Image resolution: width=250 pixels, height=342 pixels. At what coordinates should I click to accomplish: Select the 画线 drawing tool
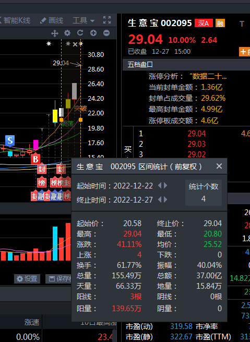pos(52,21)
